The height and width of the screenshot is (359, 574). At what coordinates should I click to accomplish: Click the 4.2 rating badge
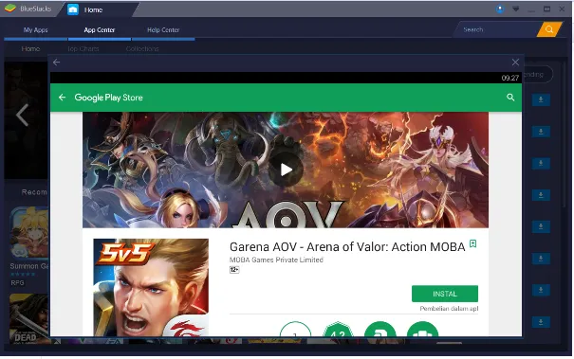tap(338, 329)
